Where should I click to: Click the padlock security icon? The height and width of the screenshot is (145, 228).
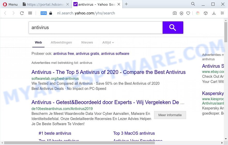coord(51,13)
